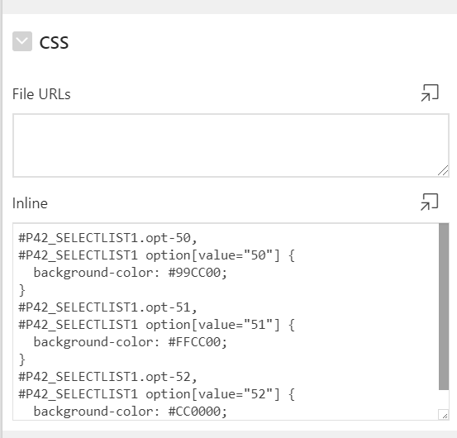Image resolution: width=457 pixels, height=438 pixels.
Task: Click the #99CC00 color value
Action: pyautogui.click(x=194, y=273)
